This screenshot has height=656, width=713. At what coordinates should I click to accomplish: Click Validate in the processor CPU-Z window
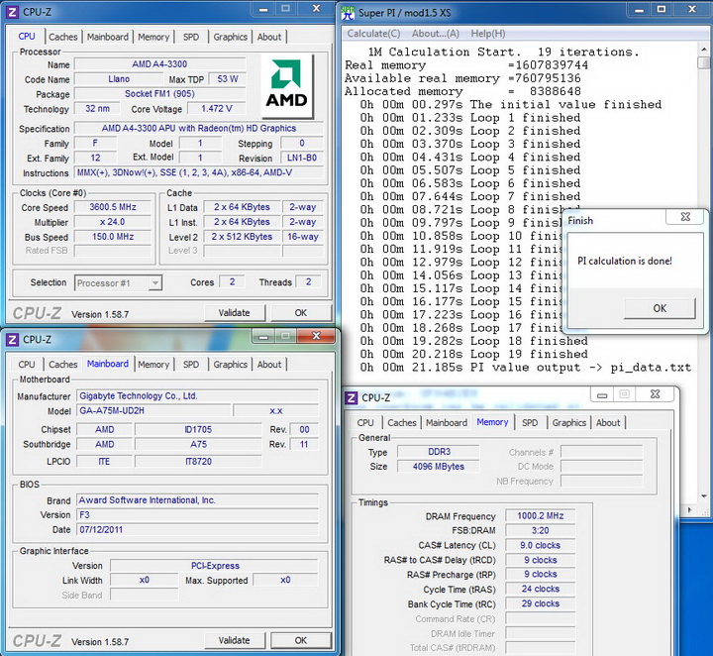tap(234, 313)
